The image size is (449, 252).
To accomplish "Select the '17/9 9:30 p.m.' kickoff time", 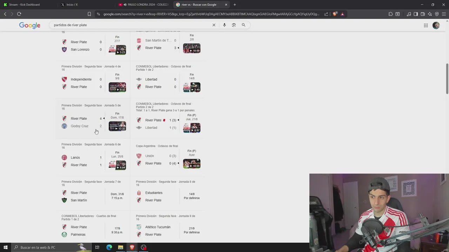I will [117, 230].
